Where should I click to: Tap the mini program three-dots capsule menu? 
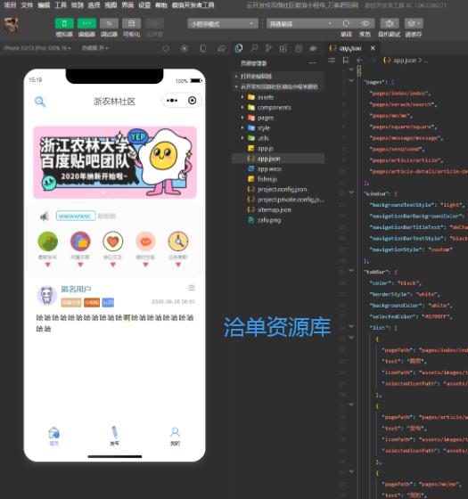click(172, 101)
